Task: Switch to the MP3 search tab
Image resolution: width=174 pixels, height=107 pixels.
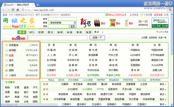Action: pos(31,32)
